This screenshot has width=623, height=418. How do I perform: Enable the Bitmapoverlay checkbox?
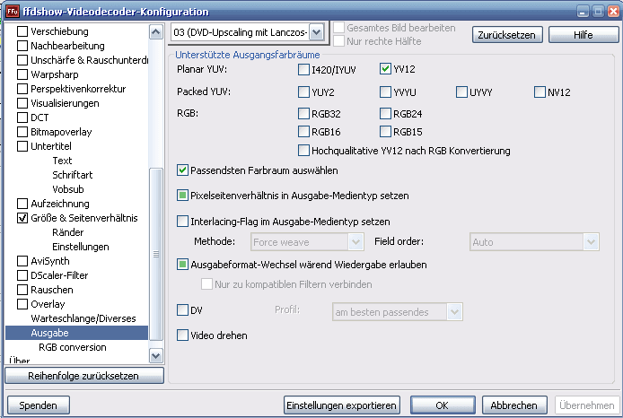pos(22,132)
